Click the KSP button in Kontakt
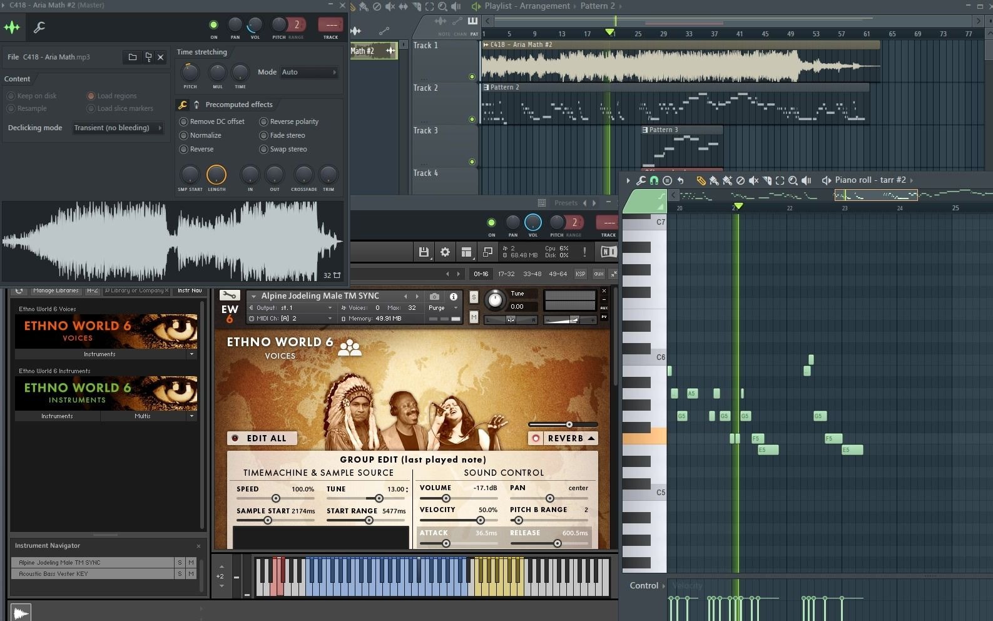993x621 pixels. pos(581,274)
